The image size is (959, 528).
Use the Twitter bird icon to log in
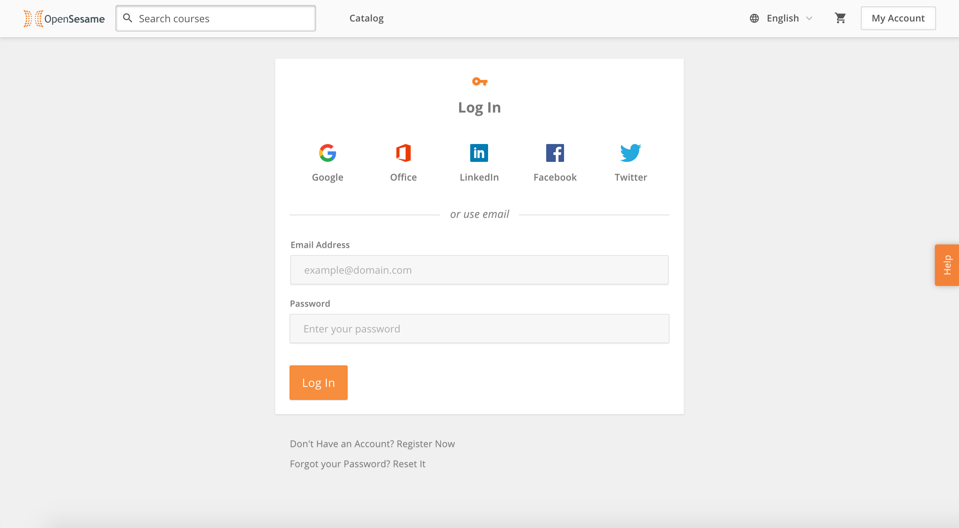click(630, 153)
